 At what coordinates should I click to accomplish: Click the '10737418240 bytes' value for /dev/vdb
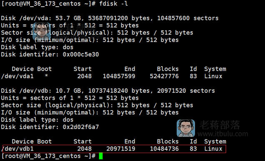119,91
